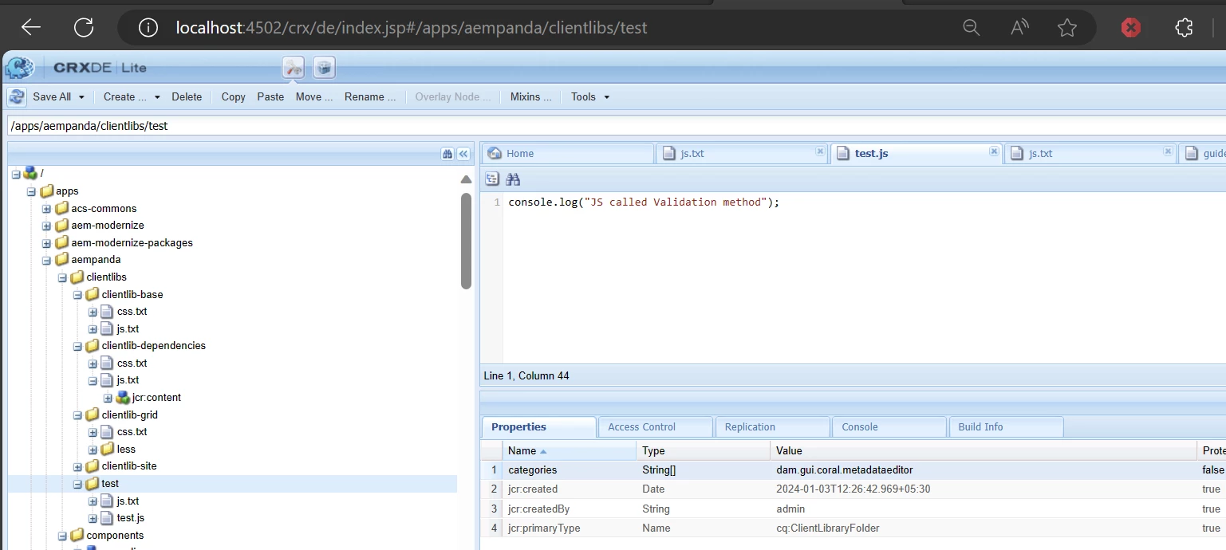The image size is (1226, 550).
Task: Click the editor binoculars find icon
Action: point(513,179)
